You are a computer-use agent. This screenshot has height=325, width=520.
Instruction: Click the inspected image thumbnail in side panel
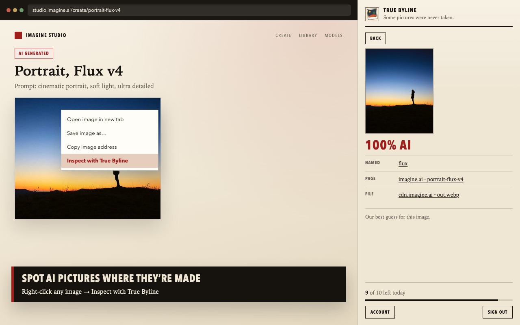click(x=399, y=91)
